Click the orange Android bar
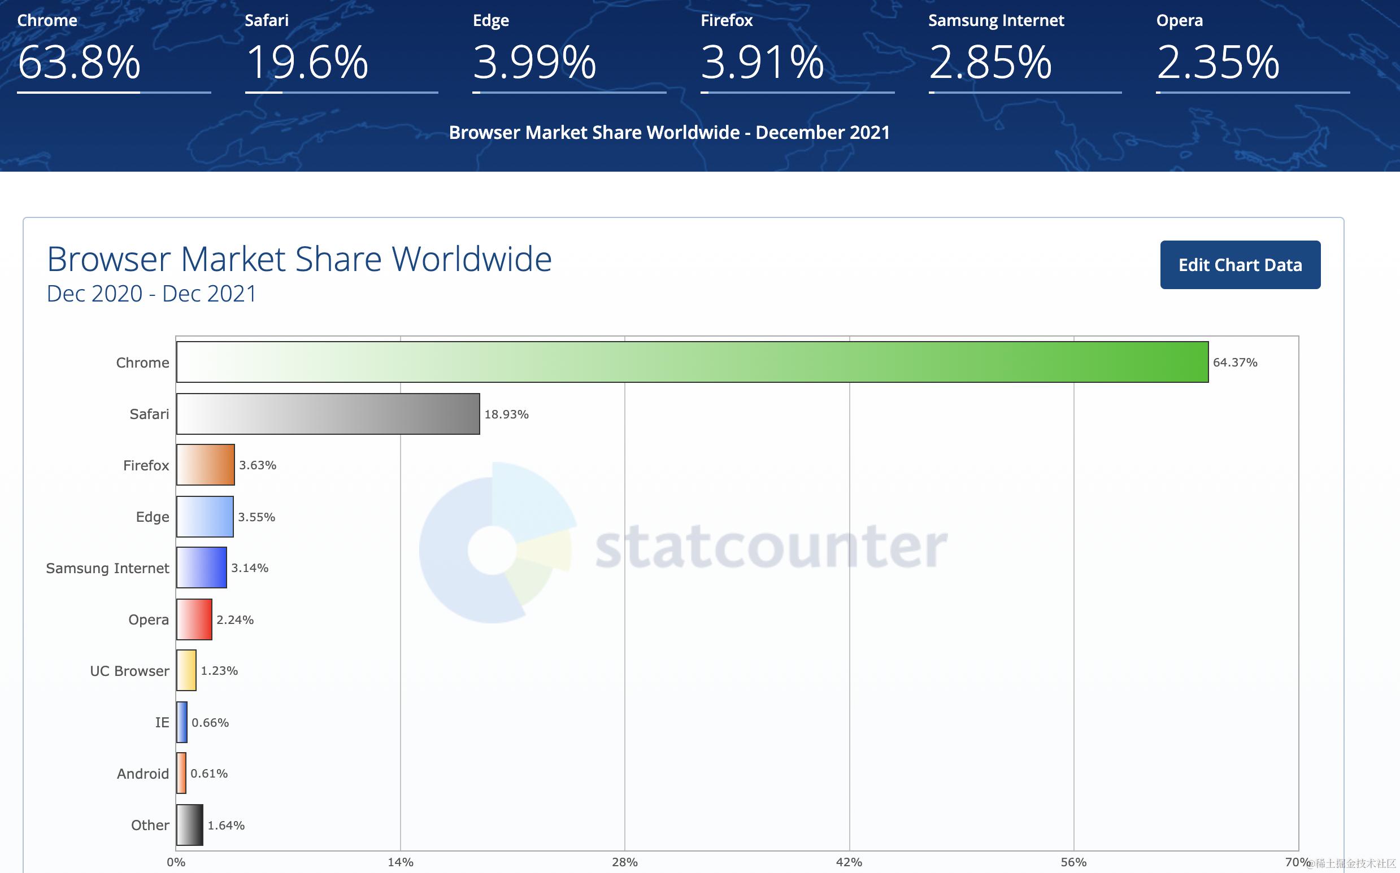 tap(181, 773)
